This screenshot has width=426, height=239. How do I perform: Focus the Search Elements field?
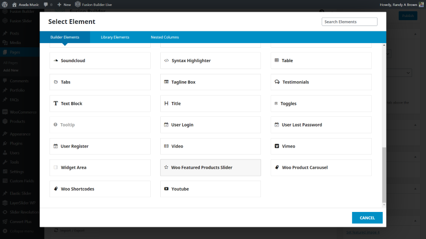349,22
